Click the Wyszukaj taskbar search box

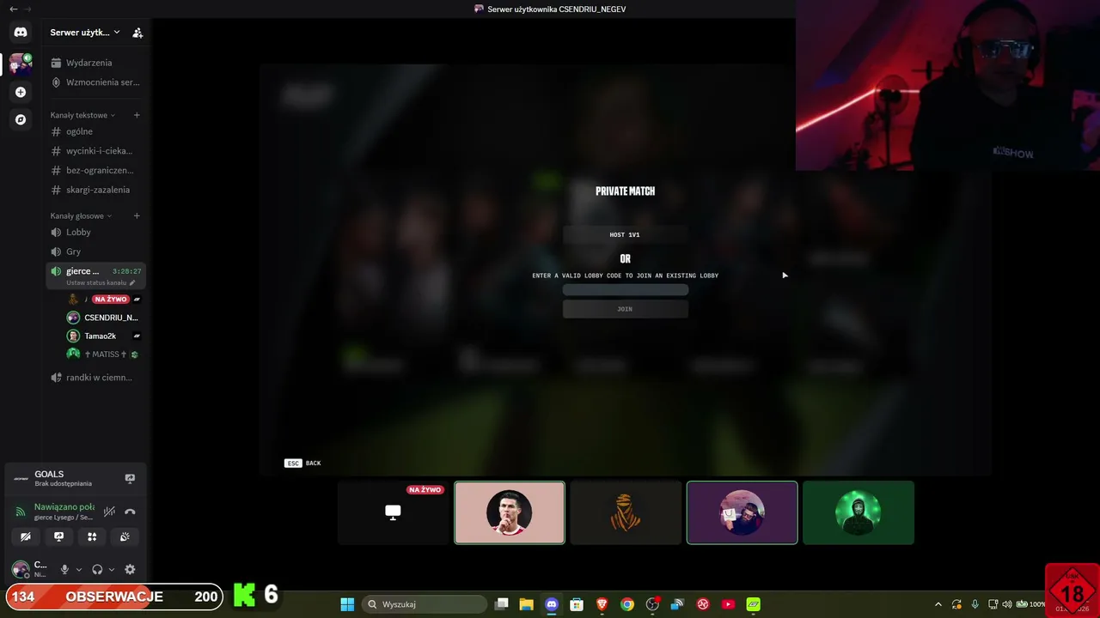coord(424,604)
